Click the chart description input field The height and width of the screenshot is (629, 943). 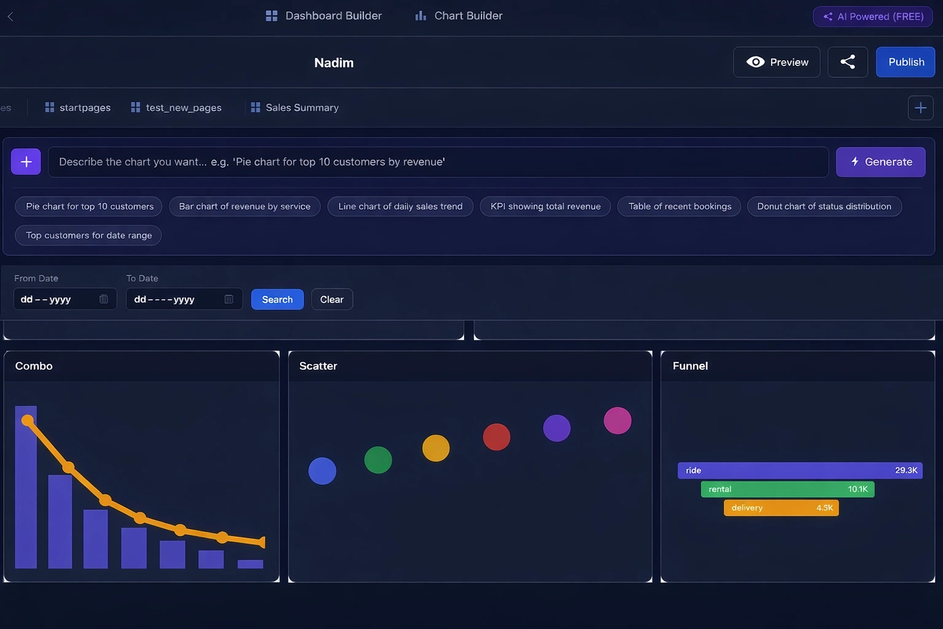point(439,162)
